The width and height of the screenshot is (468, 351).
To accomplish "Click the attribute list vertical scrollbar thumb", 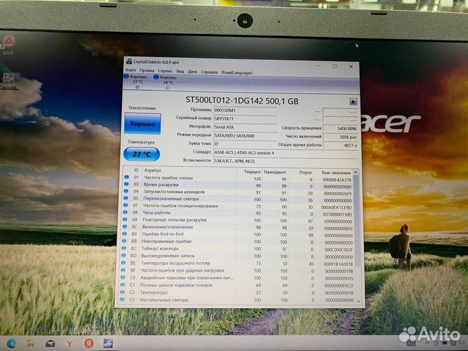I will (357, 221).
